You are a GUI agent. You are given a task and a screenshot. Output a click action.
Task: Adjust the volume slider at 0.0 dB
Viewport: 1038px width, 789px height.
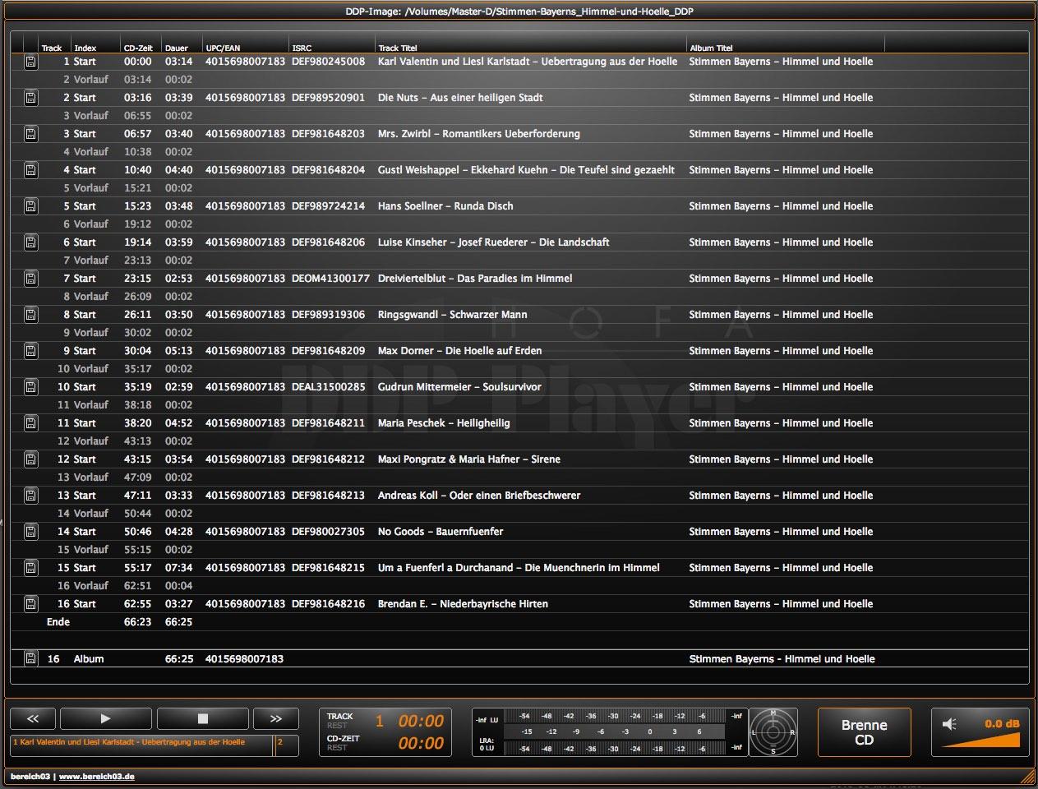pyautogui.click(x=981, y=740)
